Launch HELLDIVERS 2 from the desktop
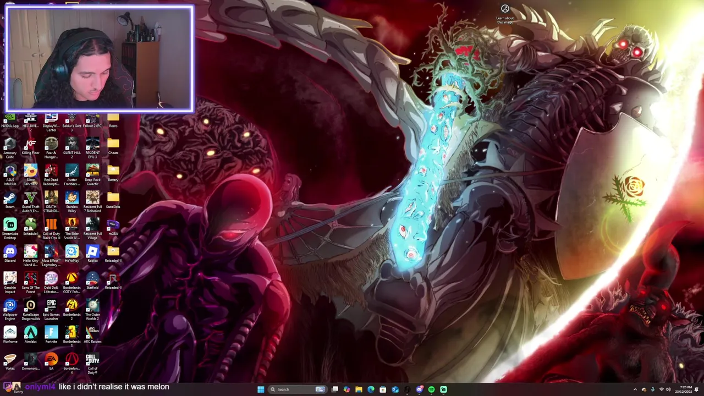 point(30,122)
